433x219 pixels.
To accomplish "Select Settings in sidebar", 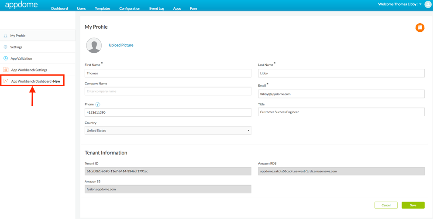I will click(x=38, y=47).
